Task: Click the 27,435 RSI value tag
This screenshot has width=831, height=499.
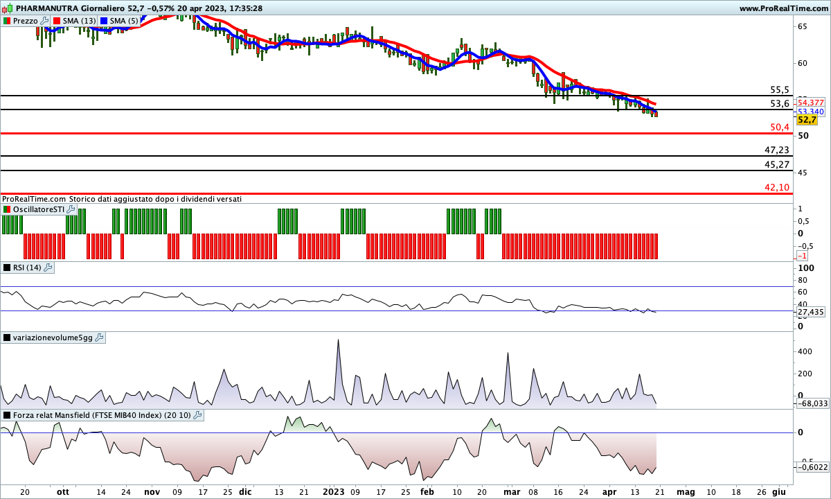Action: [x=811, y=313]
